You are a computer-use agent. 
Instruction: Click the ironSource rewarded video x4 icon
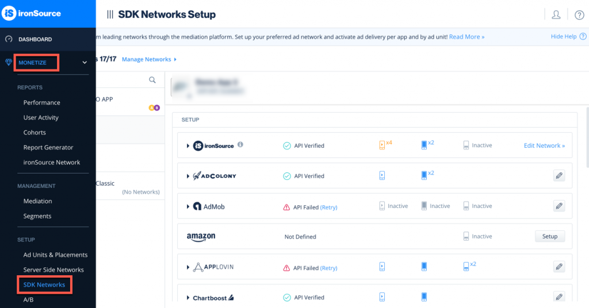click(385, 144)
